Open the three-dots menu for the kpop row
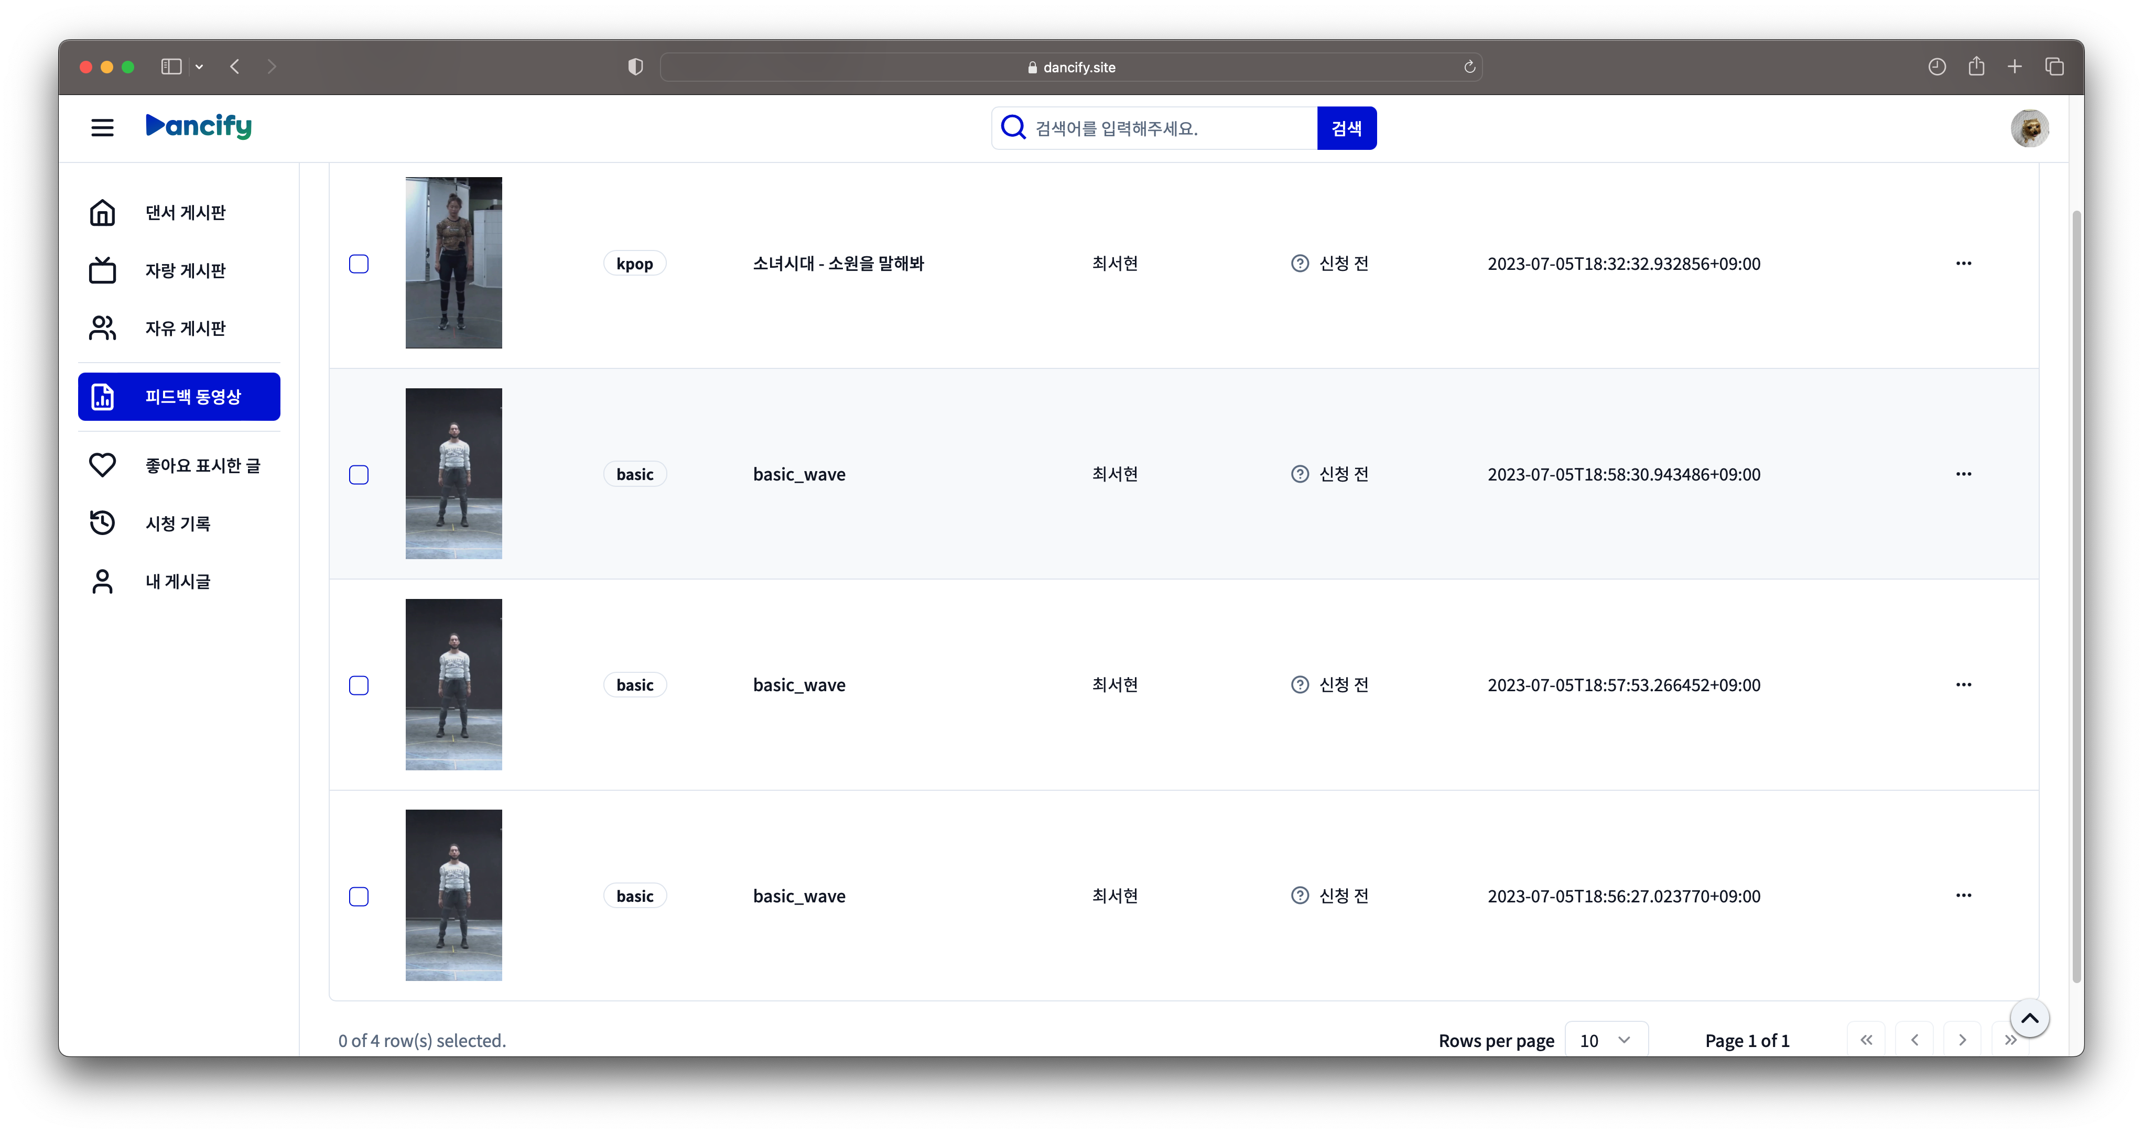This screenshot has width=2143, height=1134. (1963, 264)
